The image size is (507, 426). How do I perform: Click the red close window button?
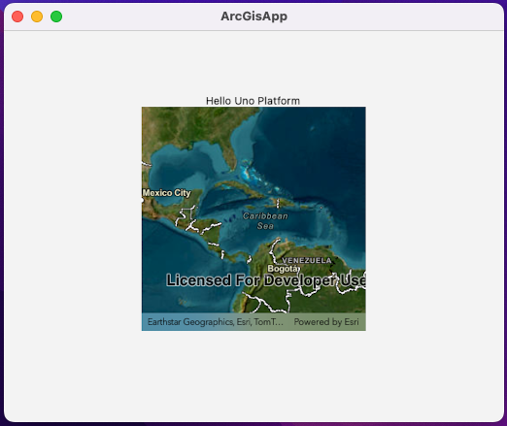point(17,16)
